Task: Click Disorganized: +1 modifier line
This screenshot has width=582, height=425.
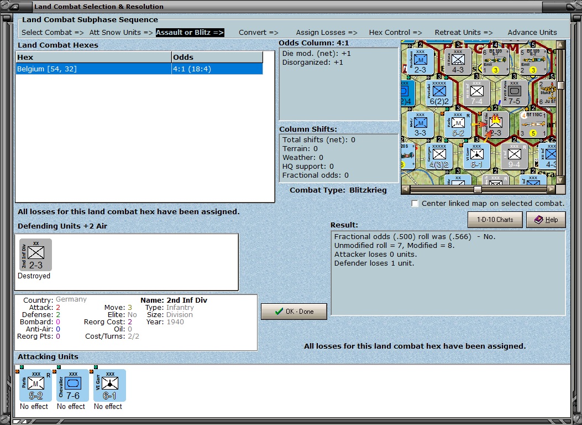Action: 312,63
